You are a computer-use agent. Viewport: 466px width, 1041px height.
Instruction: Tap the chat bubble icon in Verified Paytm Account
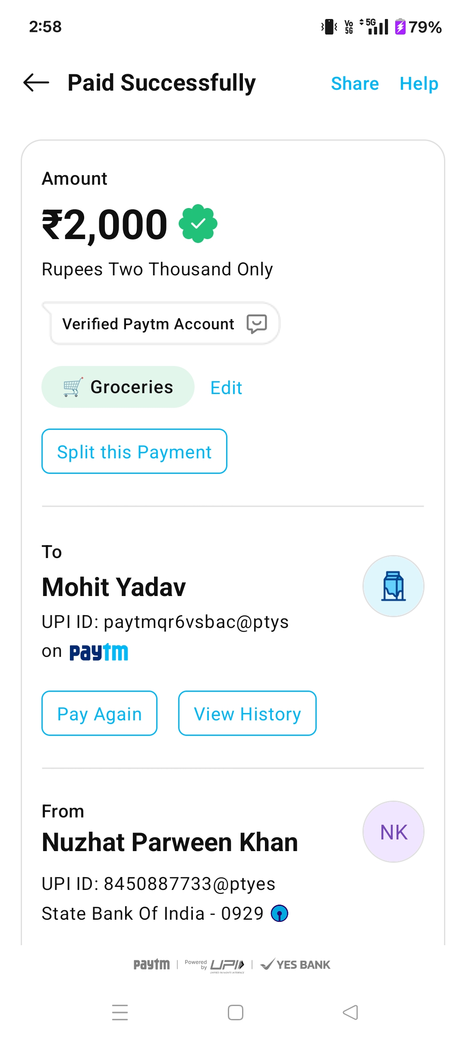point(257,324)
